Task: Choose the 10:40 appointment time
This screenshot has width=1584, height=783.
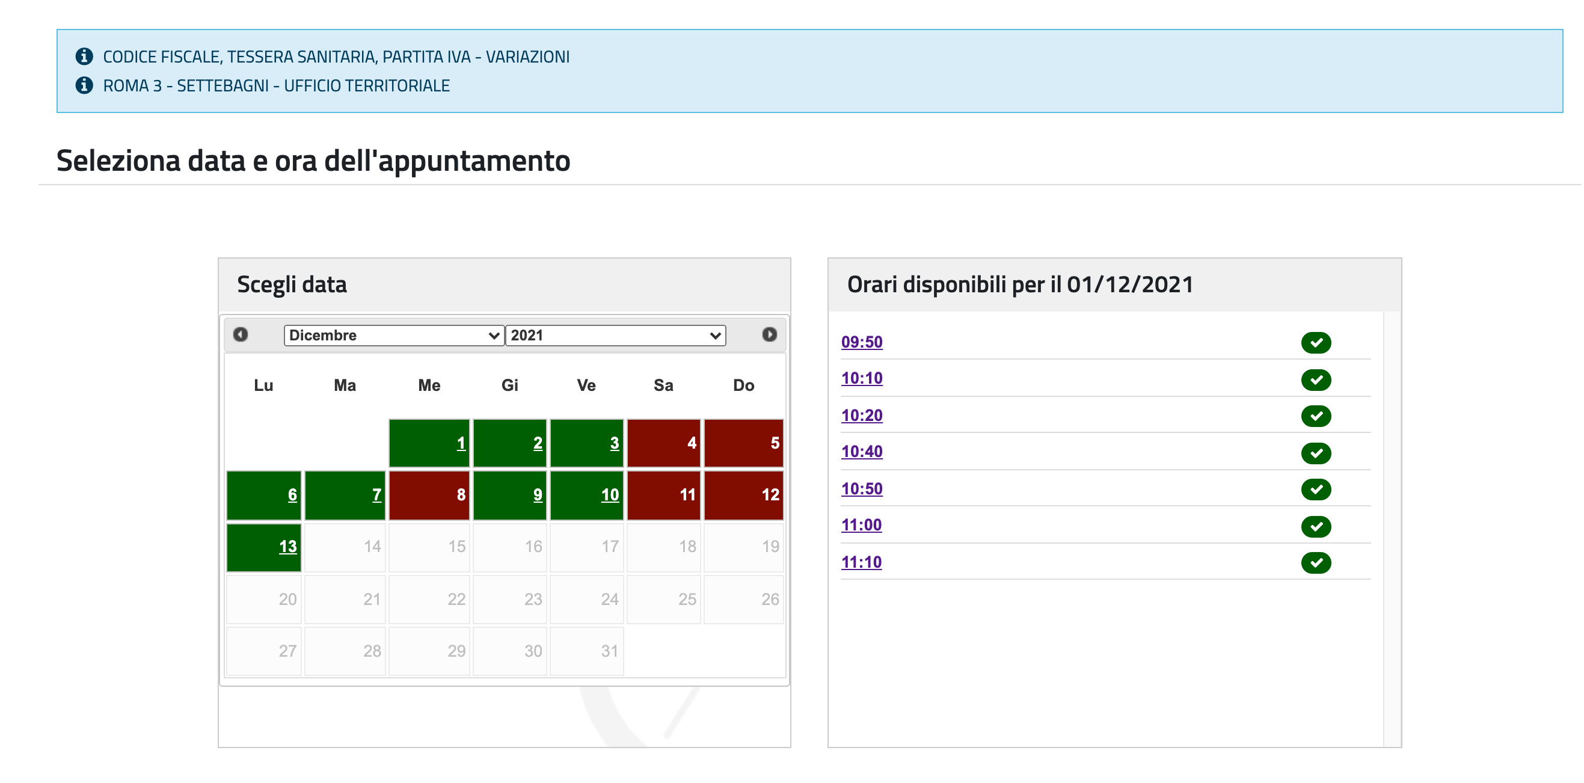Action: click(x=862, y=452)
